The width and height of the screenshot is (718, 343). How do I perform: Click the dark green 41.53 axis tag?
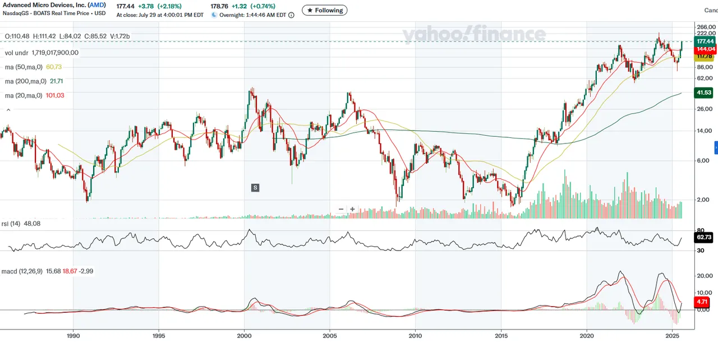pos(704,92)
